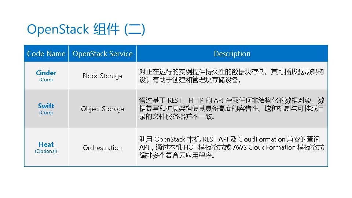
Task: Click the "Description" column header
Action: pyautogui.click(x=232, y=54)
